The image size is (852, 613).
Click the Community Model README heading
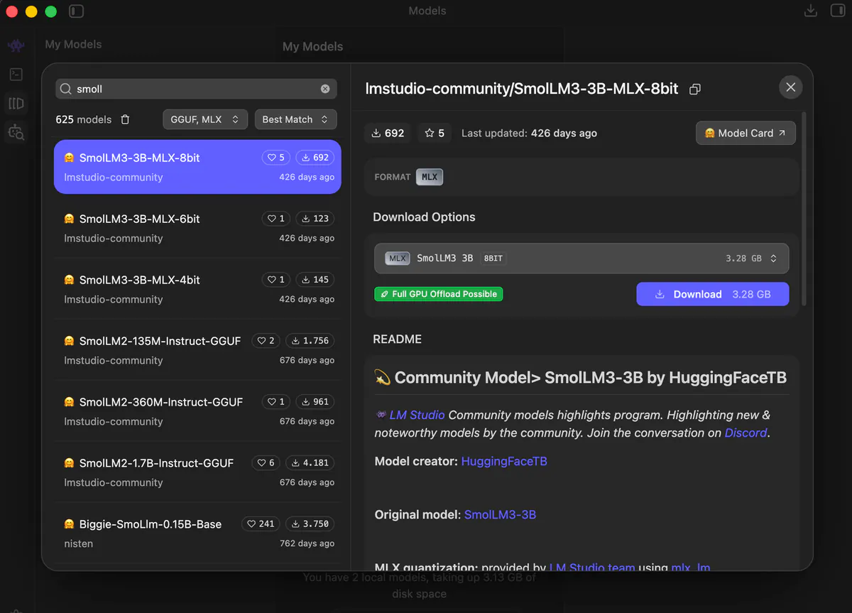[x=580, y=377]
